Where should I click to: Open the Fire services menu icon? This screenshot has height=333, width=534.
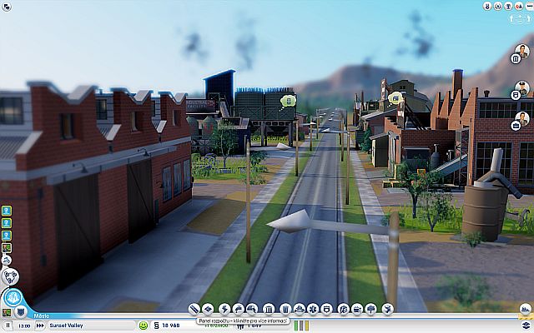(x=299, y=309)
